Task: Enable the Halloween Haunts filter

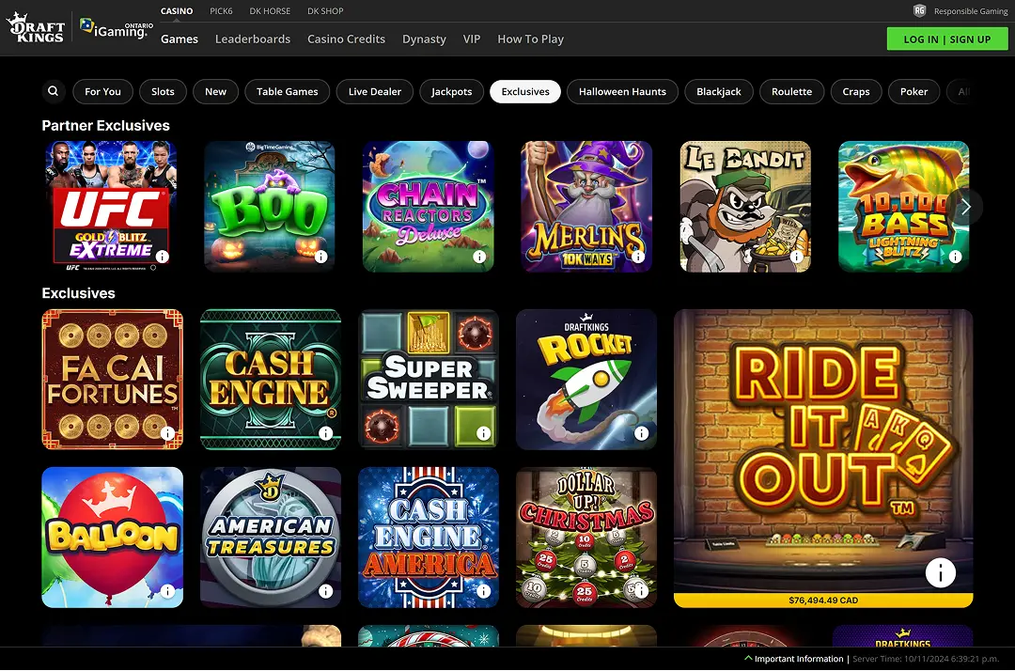Action: coord(622,91)
